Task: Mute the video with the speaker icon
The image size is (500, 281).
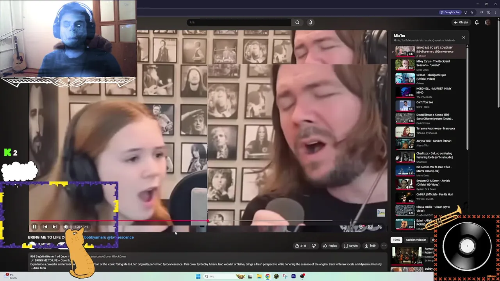Action: click(x=66, y=227)
